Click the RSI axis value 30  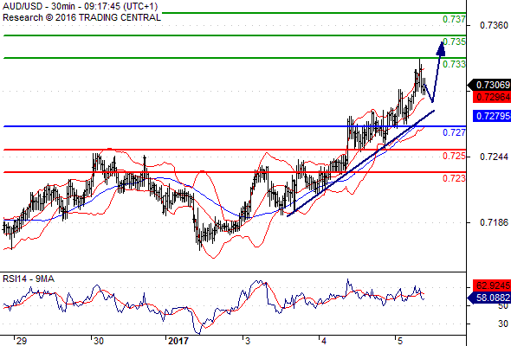(503, 324)
